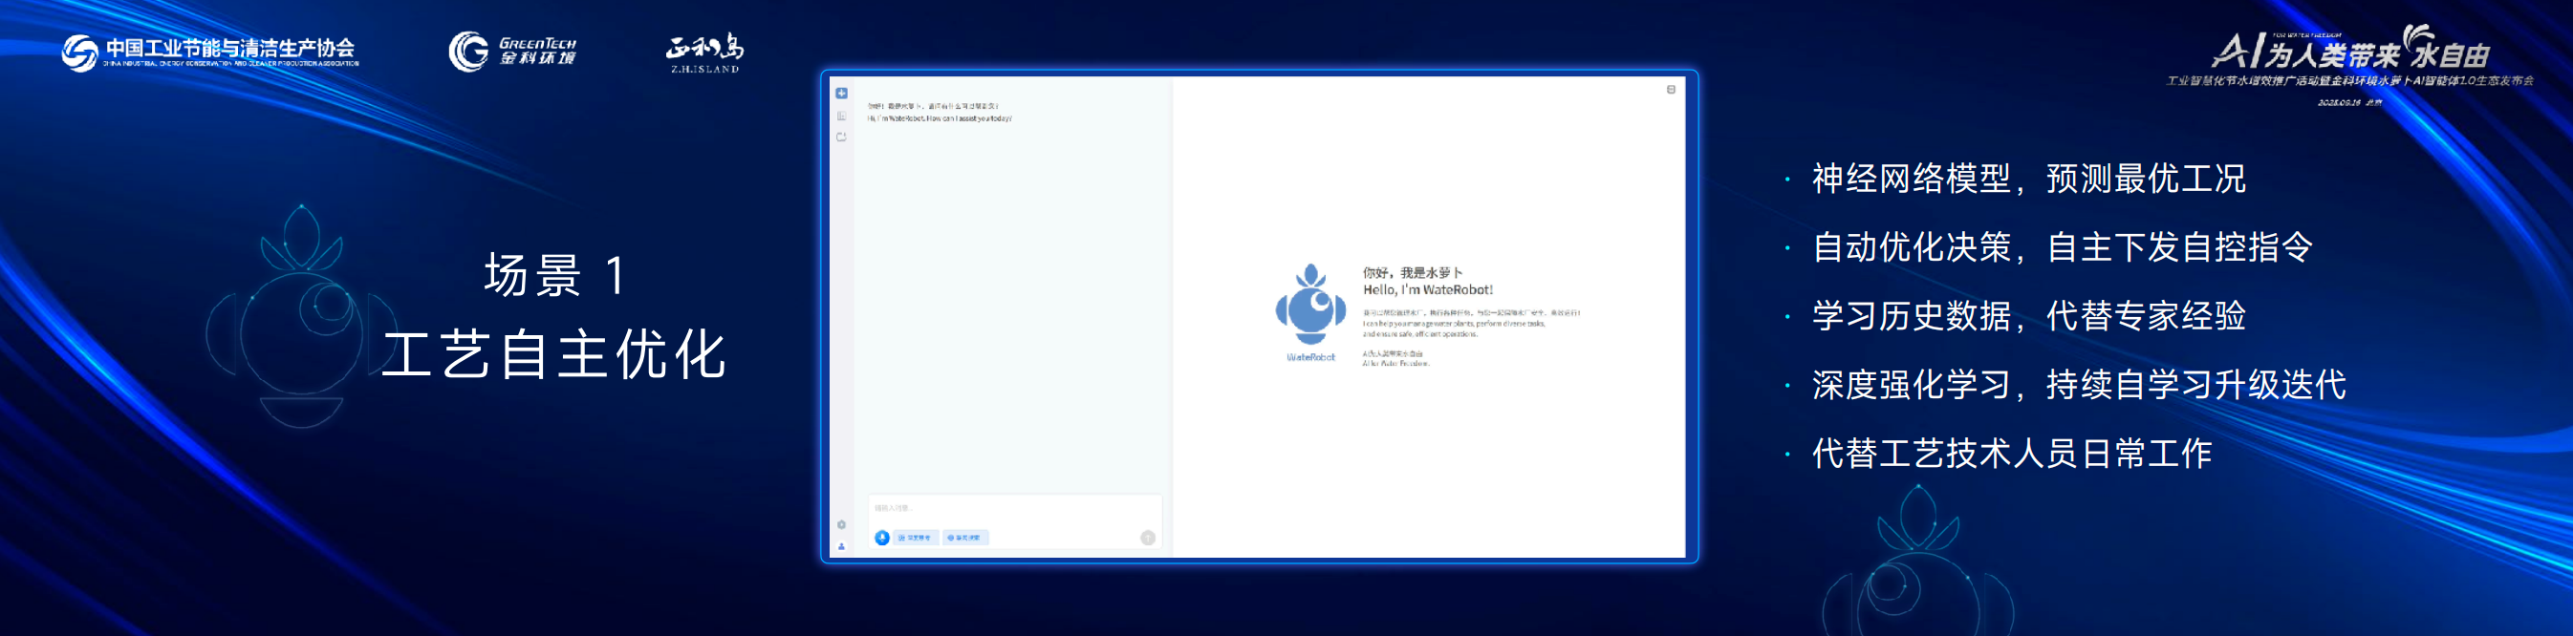Click the Z.H.ISLAND 正和岛 logo
The height and width of the screenshot is (636, 2573).
pos(705,53)
